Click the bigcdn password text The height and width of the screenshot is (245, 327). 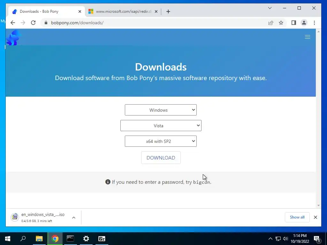pos(202,182)
